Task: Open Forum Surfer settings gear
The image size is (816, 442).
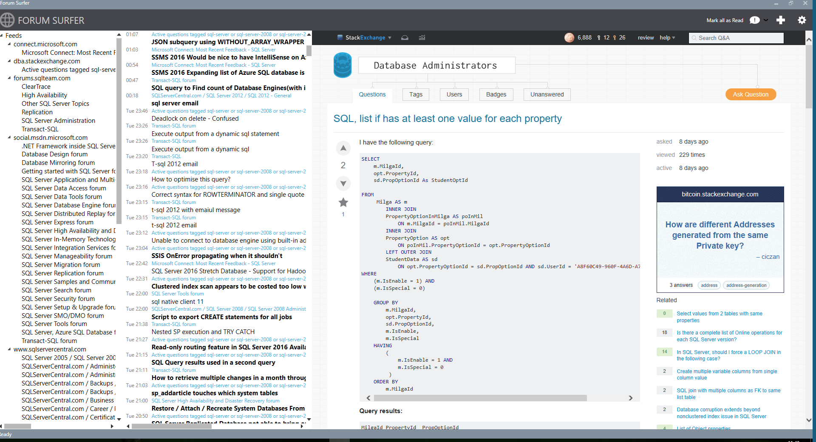Action: (x=802, y=20)
